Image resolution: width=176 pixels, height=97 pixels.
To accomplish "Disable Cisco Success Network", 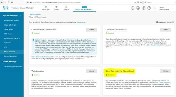I will click(165, 29).
